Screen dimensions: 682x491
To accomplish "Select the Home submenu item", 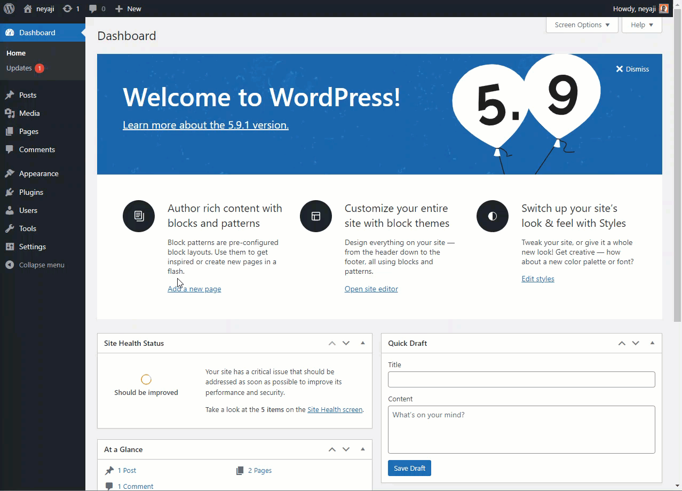I will point(16,53).
